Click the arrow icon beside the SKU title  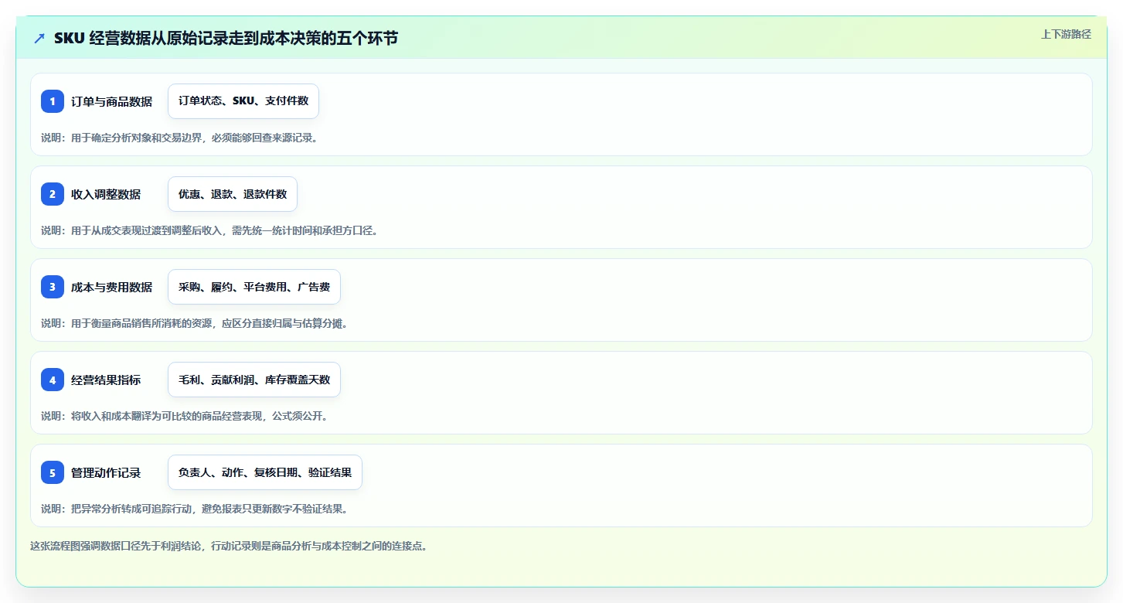39,38
